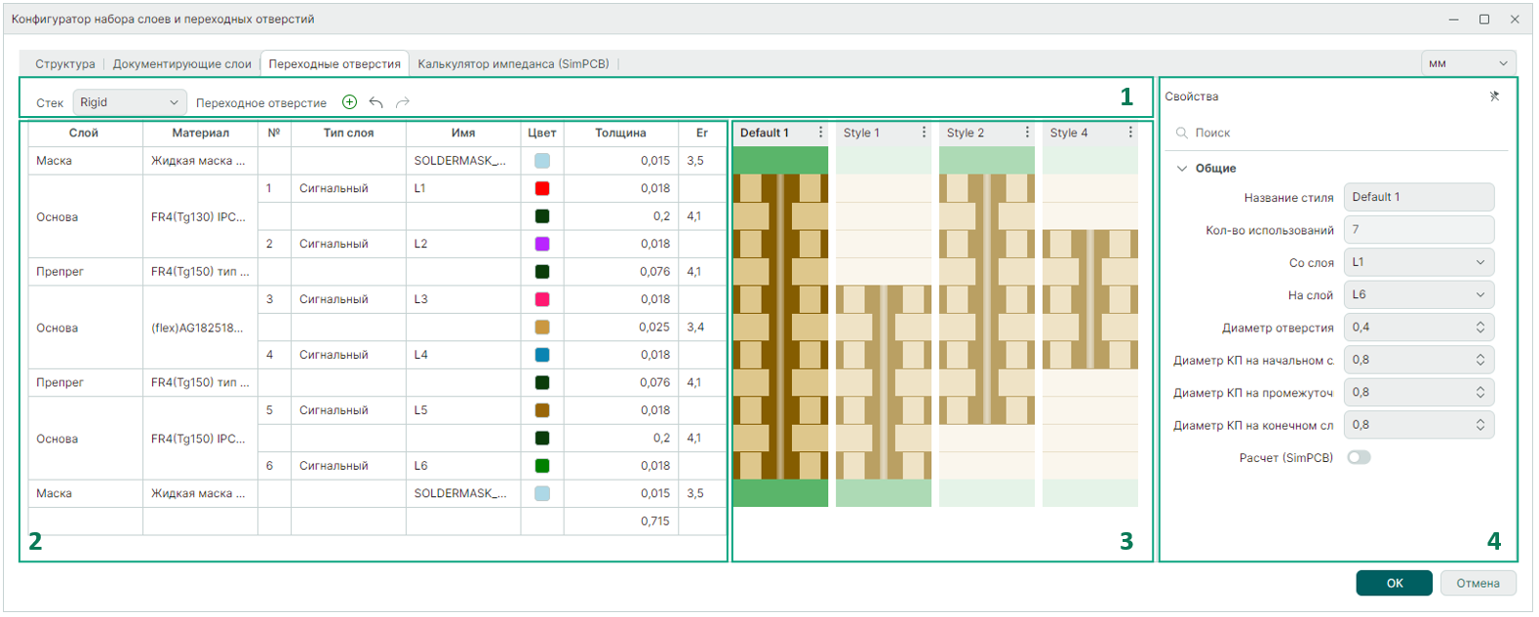Click the Отмена button
This screenshot has height=617, width=1539.
[x=1478, y=583]
